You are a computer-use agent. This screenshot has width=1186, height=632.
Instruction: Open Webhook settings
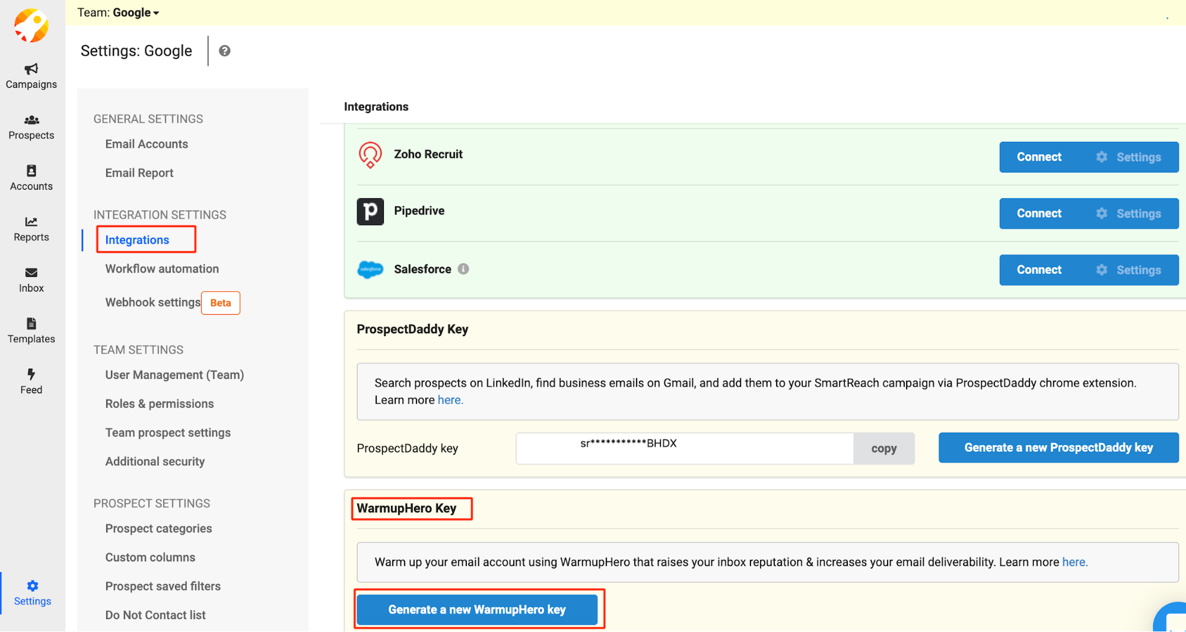pyautogui.click(x=153, y=302)
